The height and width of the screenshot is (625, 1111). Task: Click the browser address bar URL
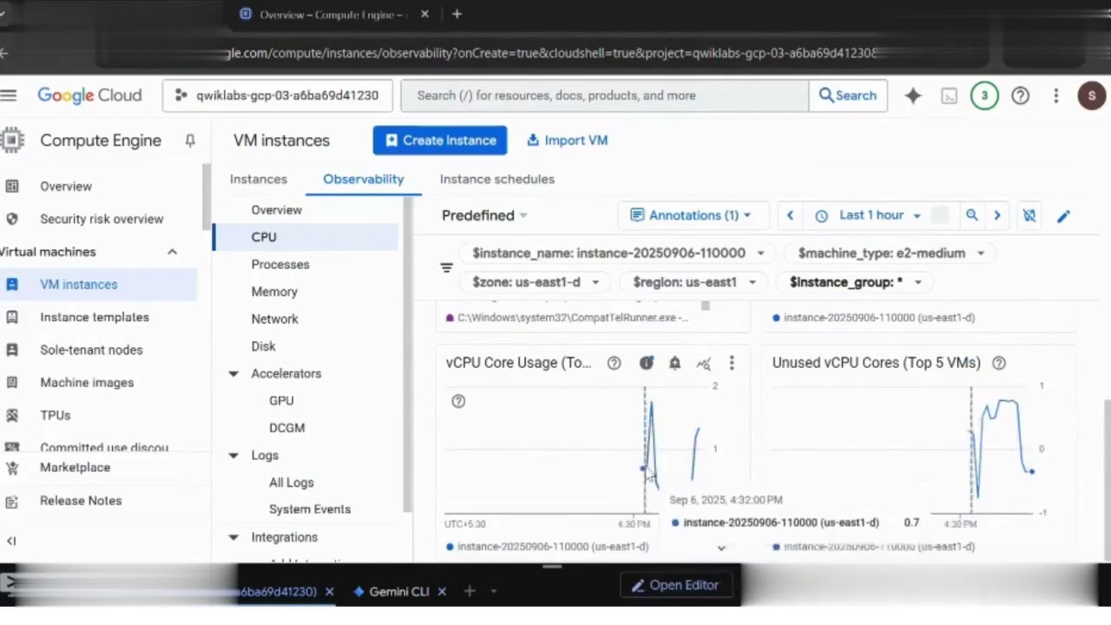coord(553,53)
